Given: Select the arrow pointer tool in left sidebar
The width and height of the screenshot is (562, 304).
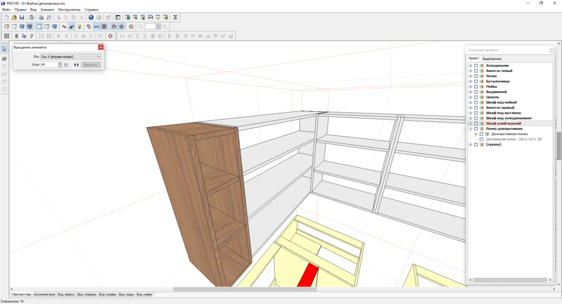Looking at the screenshot, I should [4, 49].
